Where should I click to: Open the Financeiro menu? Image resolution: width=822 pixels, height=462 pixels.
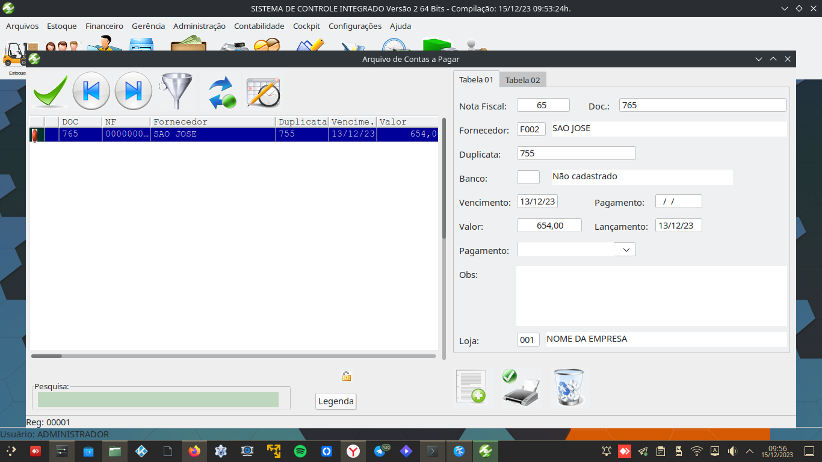click(x=104, y=26)
